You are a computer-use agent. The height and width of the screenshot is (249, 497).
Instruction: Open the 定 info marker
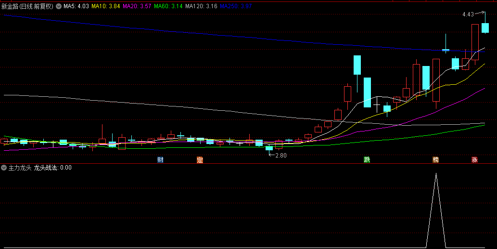pyautogui.click(x=200, y=159)
